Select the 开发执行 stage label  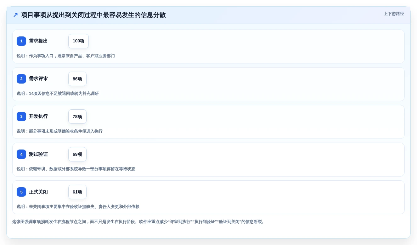[38, 117]
